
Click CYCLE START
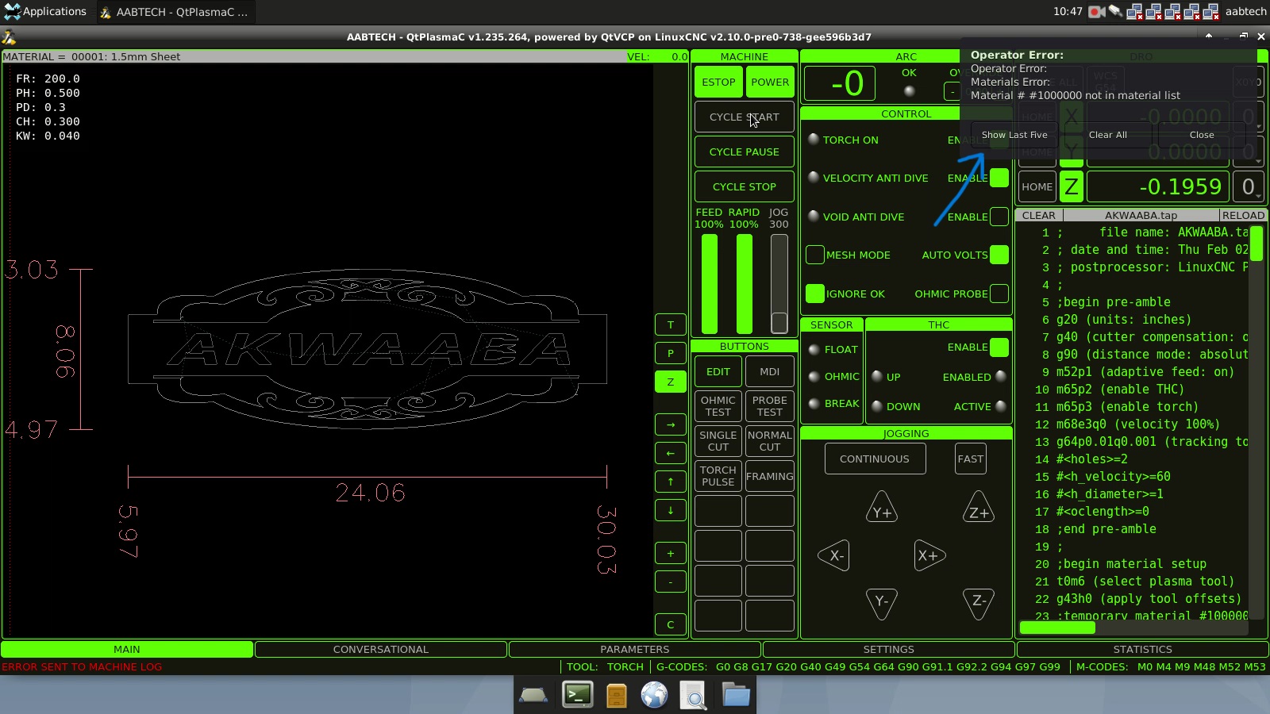[x=745, y=117]
